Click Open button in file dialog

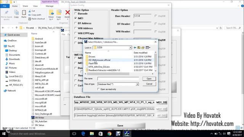149,79
